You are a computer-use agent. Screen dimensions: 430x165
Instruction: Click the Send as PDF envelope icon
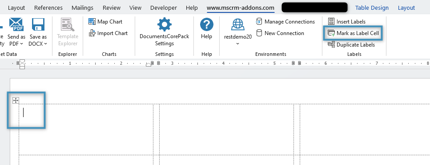tap(16, 25)
